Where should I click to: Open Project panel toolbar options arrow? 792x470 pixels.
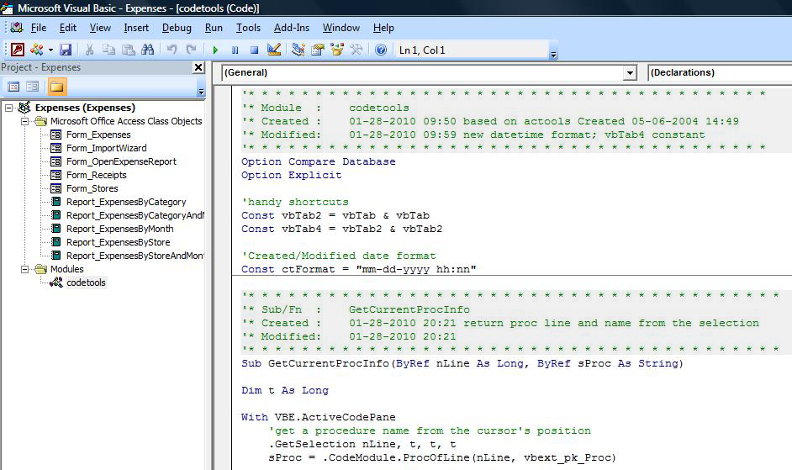(201, 92)
